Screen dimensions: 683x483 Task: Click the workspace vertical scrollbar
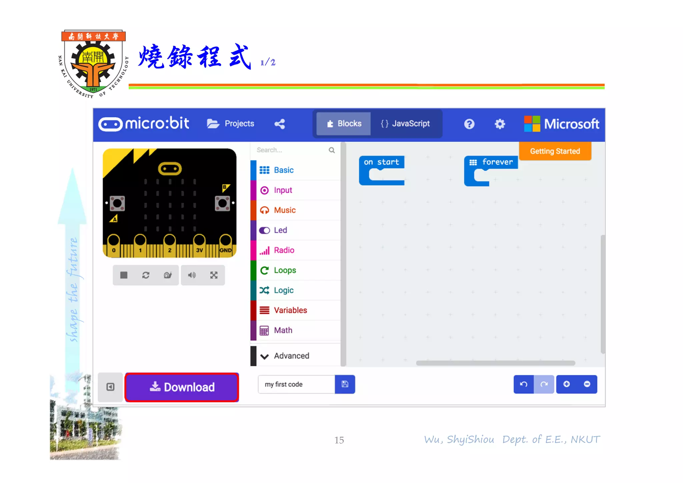click(603, 294)
